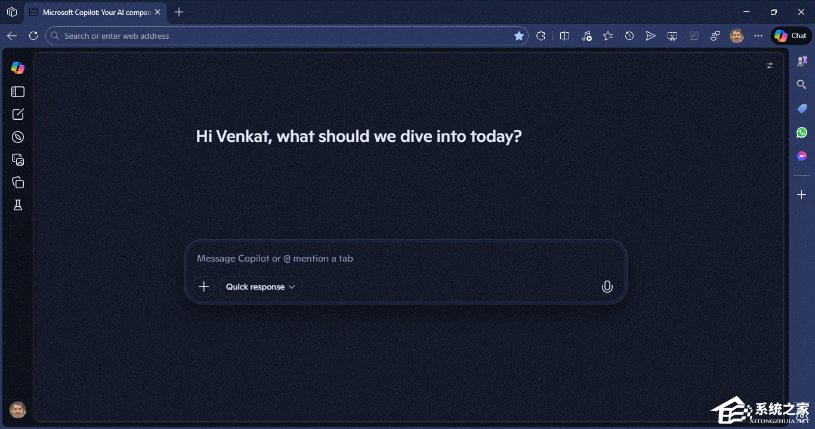Open the Copilot Chat button in toolbar

(x=791, y=36)
